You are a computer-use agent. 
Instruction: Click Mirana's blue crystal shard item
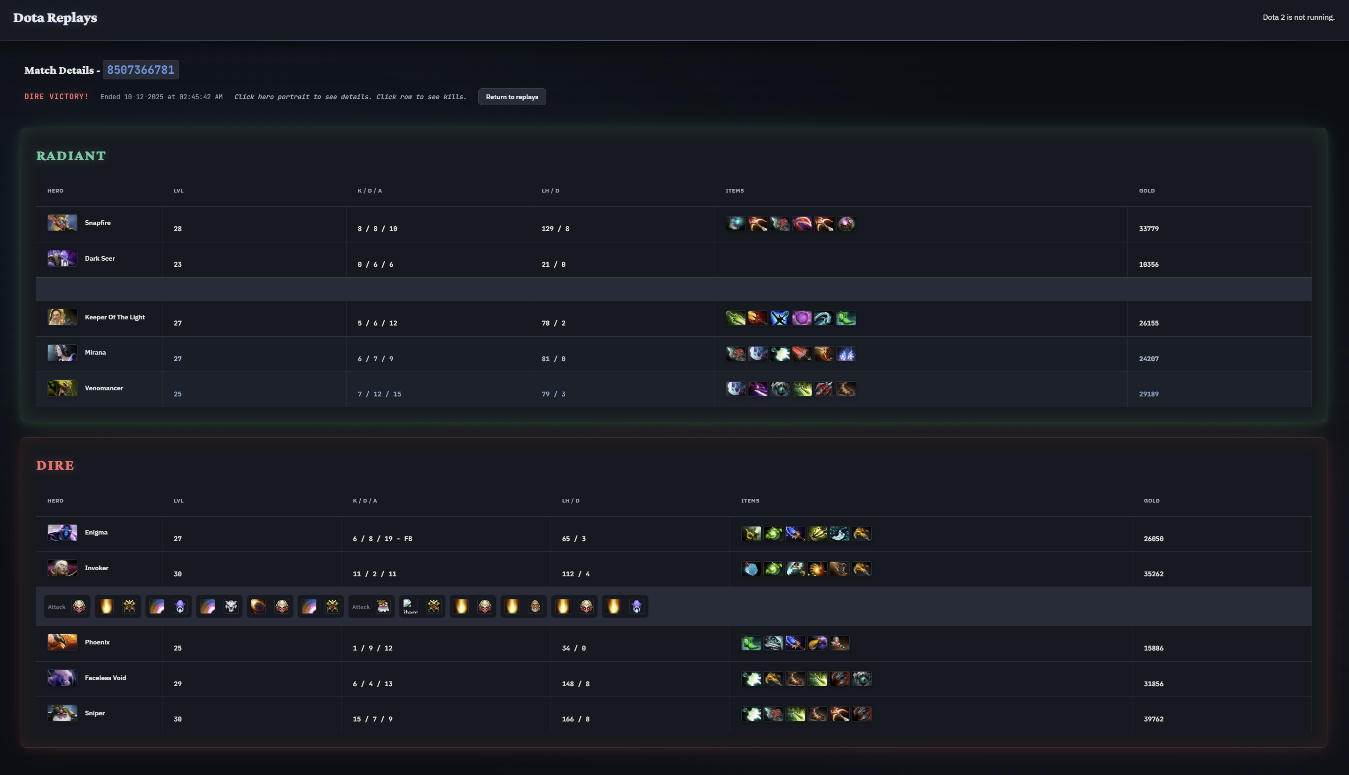845,354
